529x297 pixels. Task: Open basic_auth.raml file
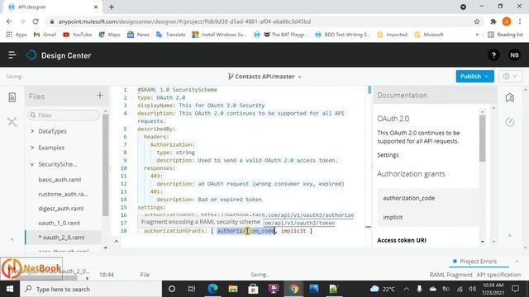pos(60,180)
